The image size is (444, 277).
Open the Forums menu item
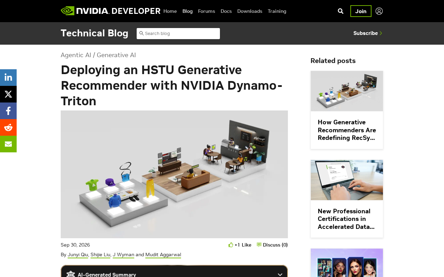(206, 11)
